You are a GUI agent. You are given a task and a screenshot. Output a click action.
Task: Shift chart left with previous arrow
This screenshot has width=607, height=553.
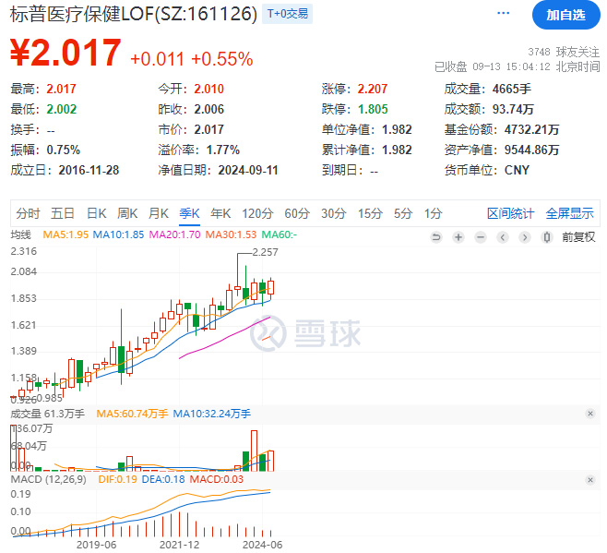[x=503, y=236]
